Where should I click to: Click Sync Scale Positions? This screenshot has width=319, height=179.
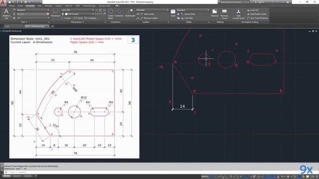257,18
